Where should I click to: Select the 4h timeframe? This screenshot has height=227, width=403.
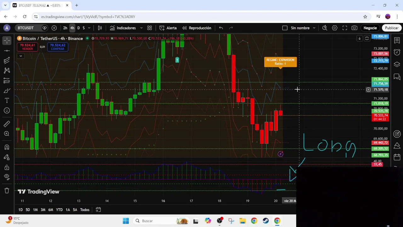[x=72, y=28]
